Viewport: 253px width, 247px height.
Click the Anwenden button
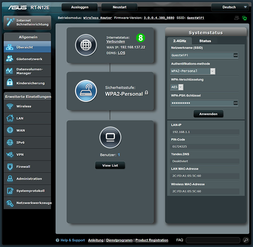[x=208, y=114]
